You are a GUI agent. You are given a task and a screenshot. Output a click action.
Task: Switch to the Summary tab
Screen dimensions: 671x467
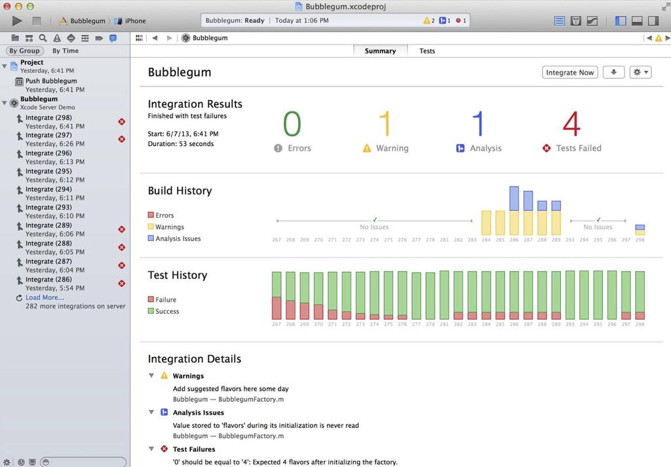(381, 51)
